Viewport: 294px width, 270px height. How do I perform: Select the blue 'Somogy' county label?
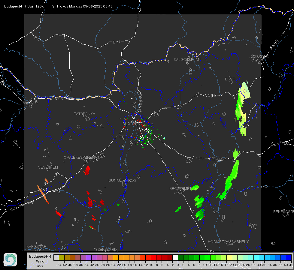click(x=60, y=221)
